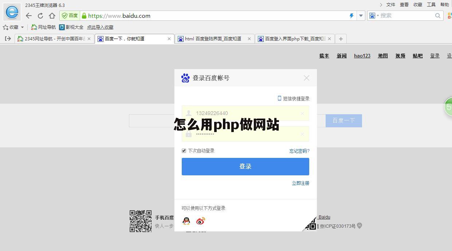Image resolution: width=452 pixels, height=251 pixels.
Task: Open a new tab with plus button
Action: pos(341,39)
